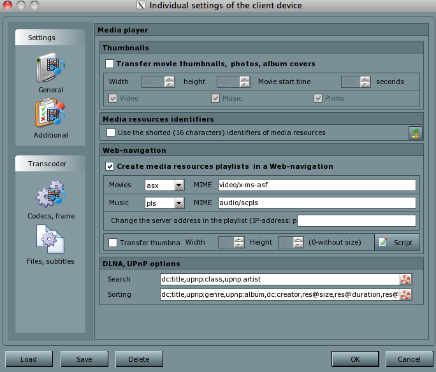The height and width of the screenshot is (372, 436).
Task: Toggle the Photo thumbnails checkbox
Action: (x=318, y=98)
